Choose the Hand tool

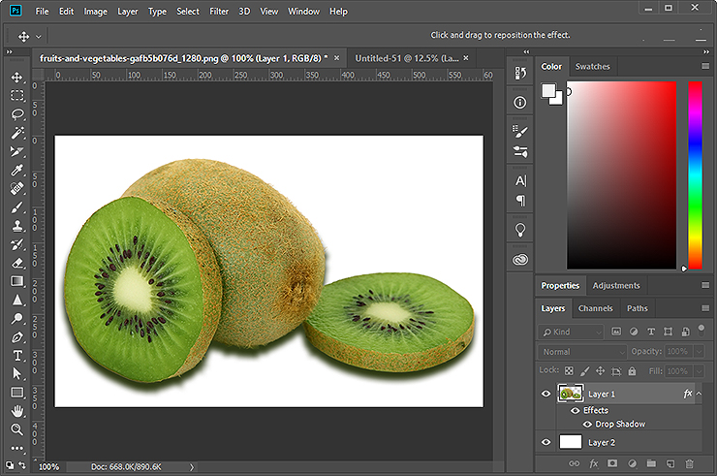click(x=17, y=410)
